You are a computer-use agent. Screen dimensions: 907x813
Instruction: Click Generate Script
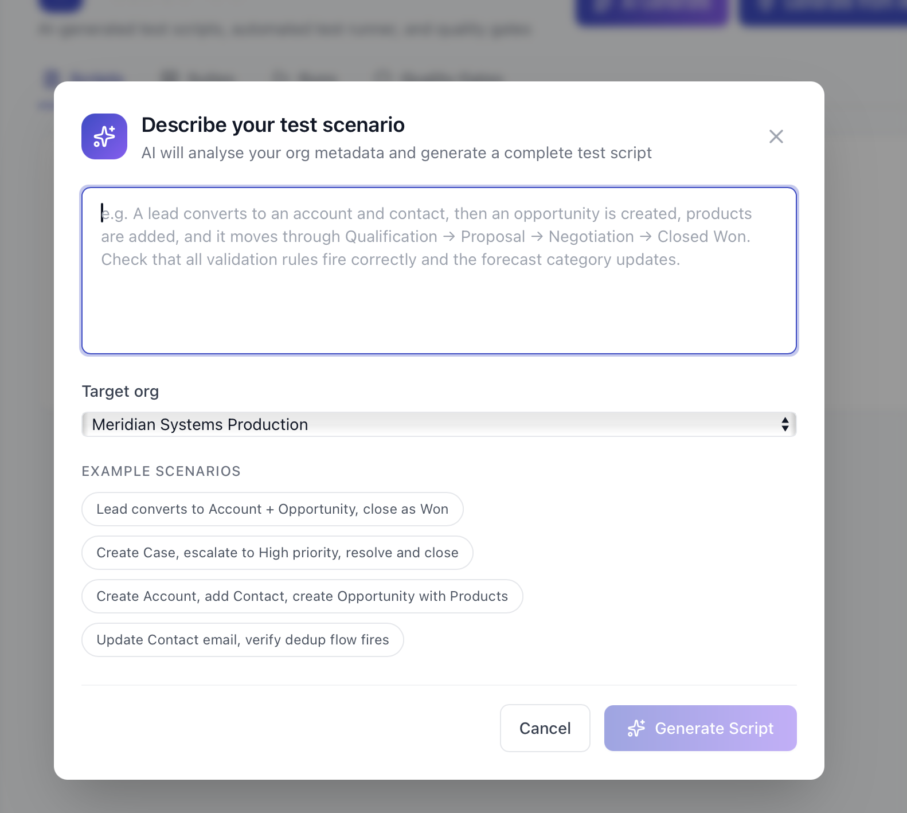click(x=700, y=728)
